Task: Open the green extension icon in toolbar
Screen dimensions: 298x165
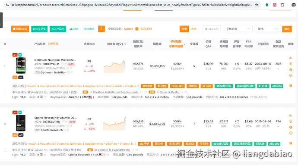Action: [x=267, y=5]
